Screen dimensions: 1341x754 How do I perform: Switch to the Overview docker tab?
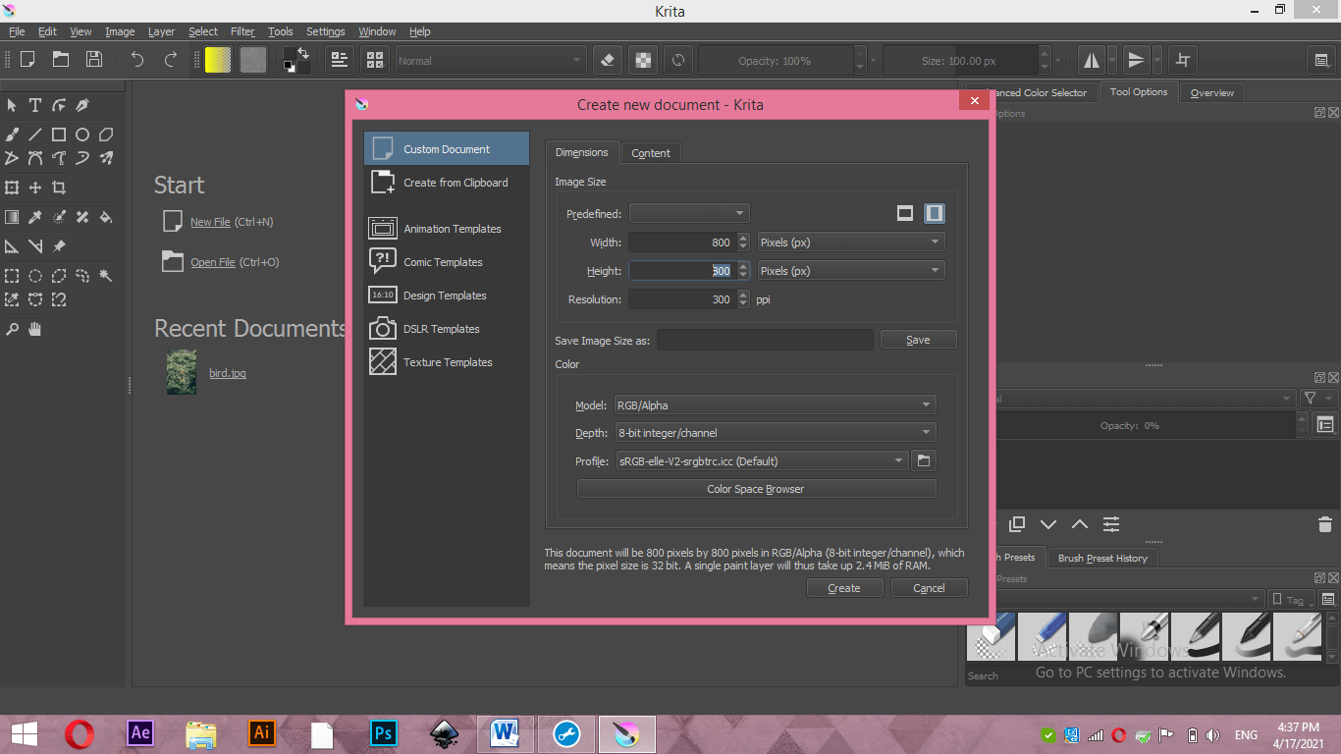[x=1211, y=92]
